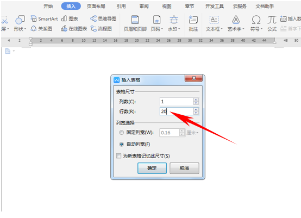Click the fixed width 0.16 field
301x218 pixels.
pyautogui.click(x=170, y=133)
